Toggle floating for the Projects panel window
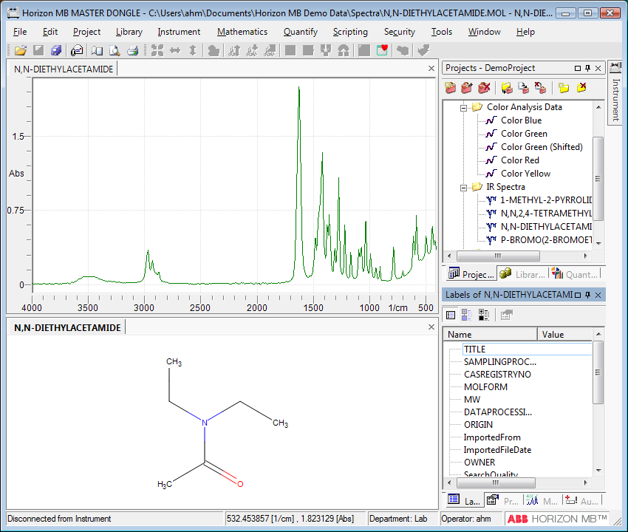This screenshot has width=628, height=532. (x=578, y=68)
